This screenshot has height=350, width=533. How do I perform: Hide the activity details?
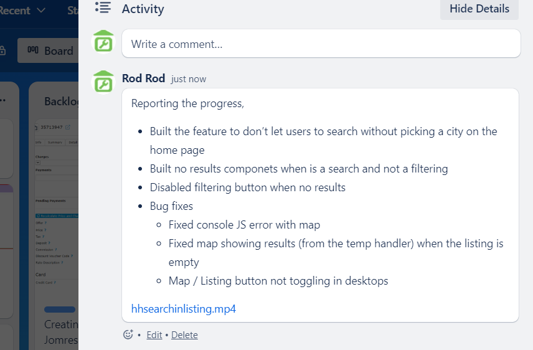(479, 9)
